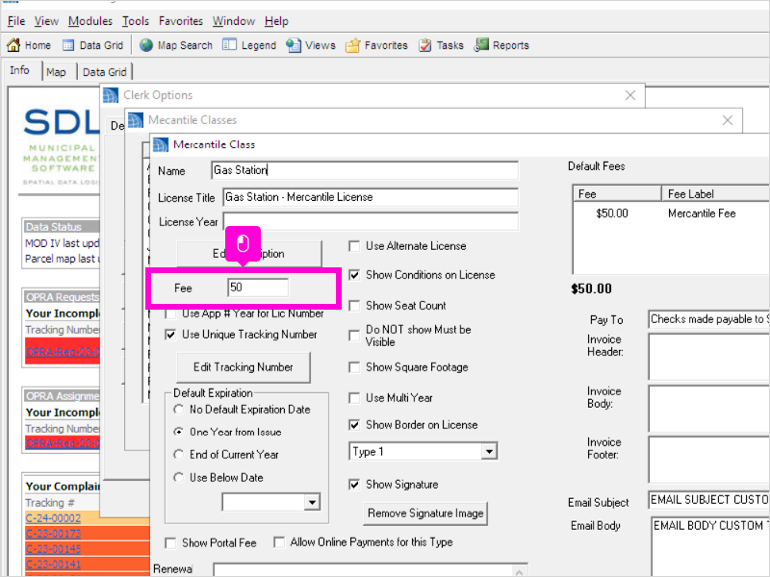770x577 pixels.
Task: Open the Modules menu
Action: coord(90,21)
